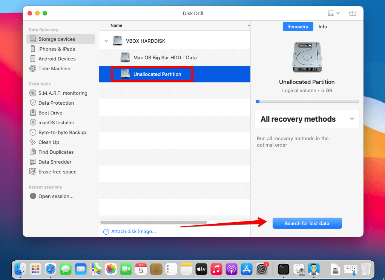
Task: Click the partition usage progress bar
Action: [x=307, y=101]
